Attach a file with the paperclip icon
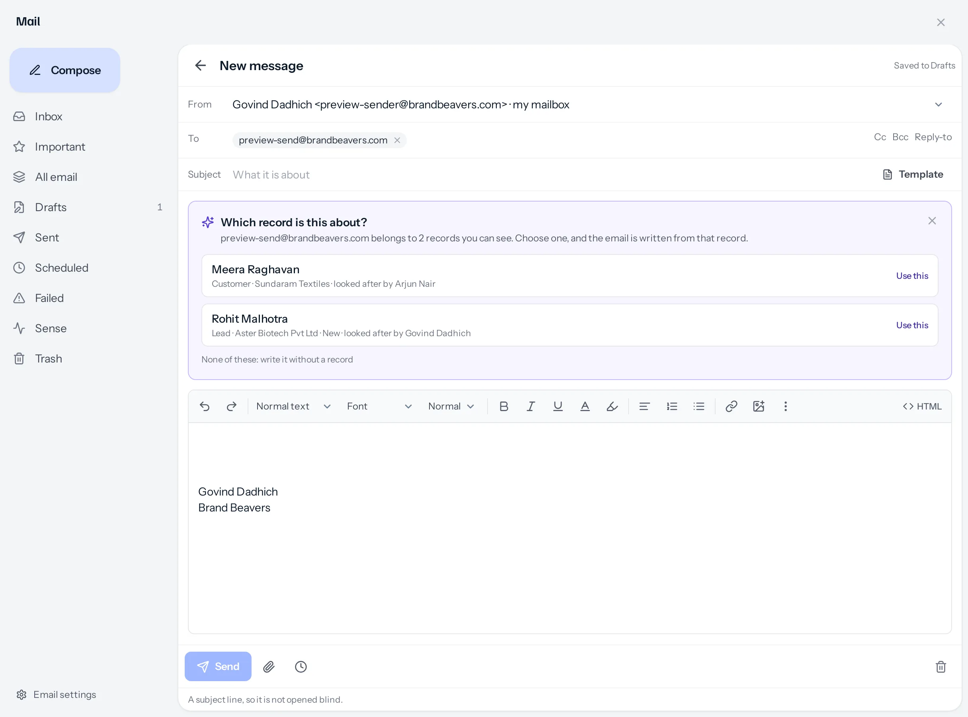 (269, 667)
